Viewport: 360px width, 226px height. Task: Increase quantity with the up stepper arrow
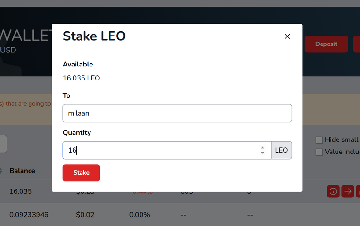262,148
